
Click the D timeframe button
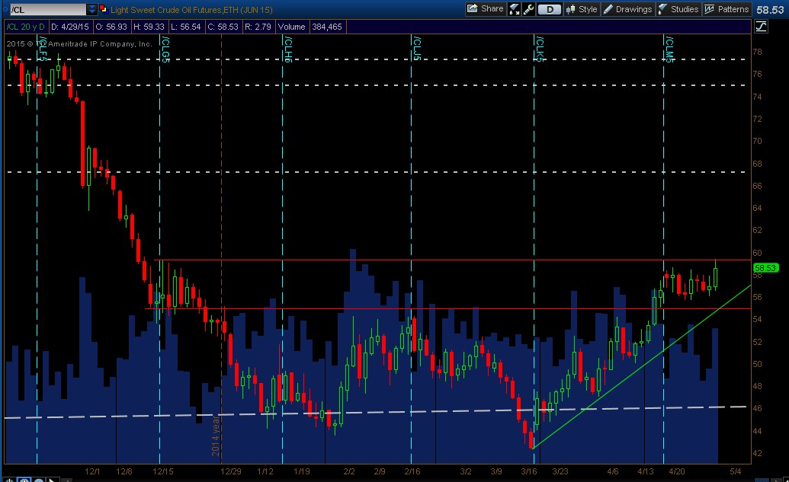(550, 9)
